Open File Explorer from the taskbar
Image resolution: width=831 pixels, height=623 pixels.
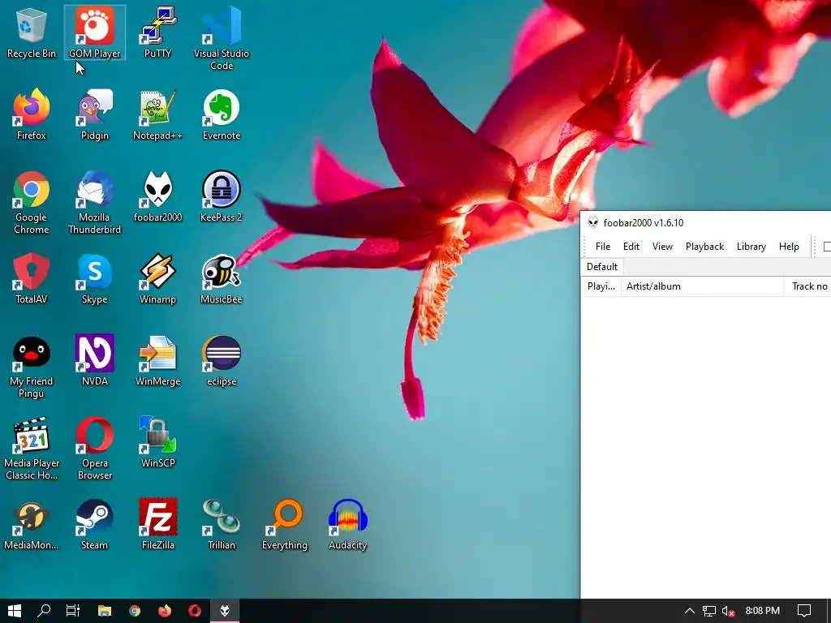coord(105,611)
